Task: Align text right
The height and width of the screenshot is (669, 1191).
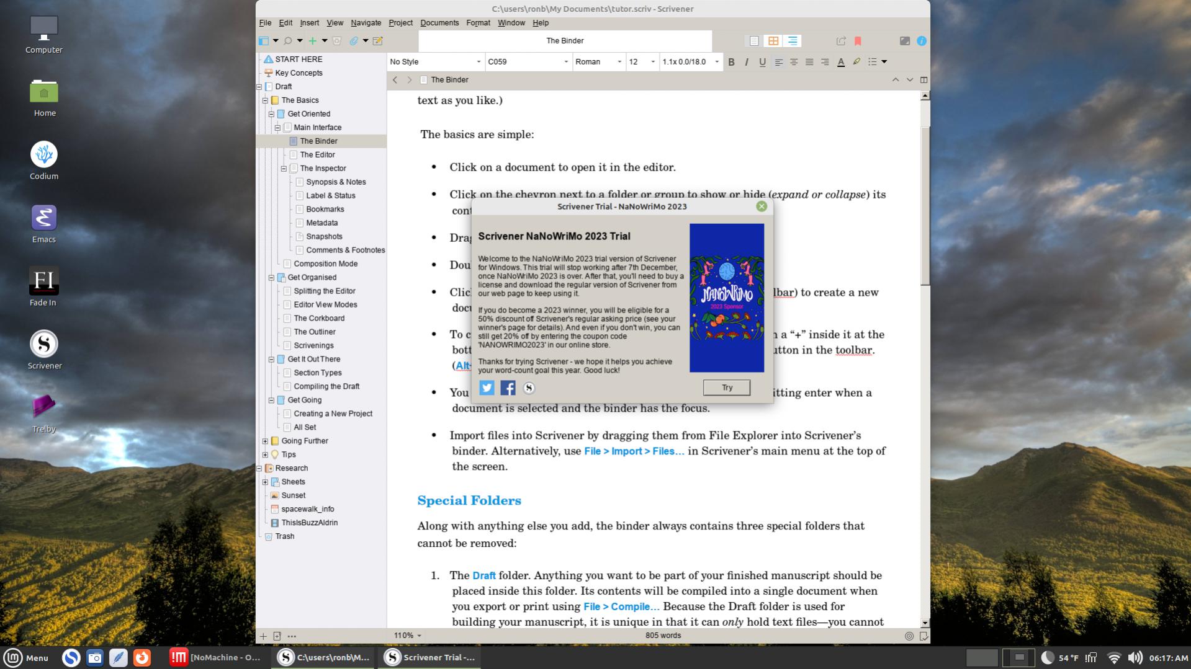Action: (825, 62)
